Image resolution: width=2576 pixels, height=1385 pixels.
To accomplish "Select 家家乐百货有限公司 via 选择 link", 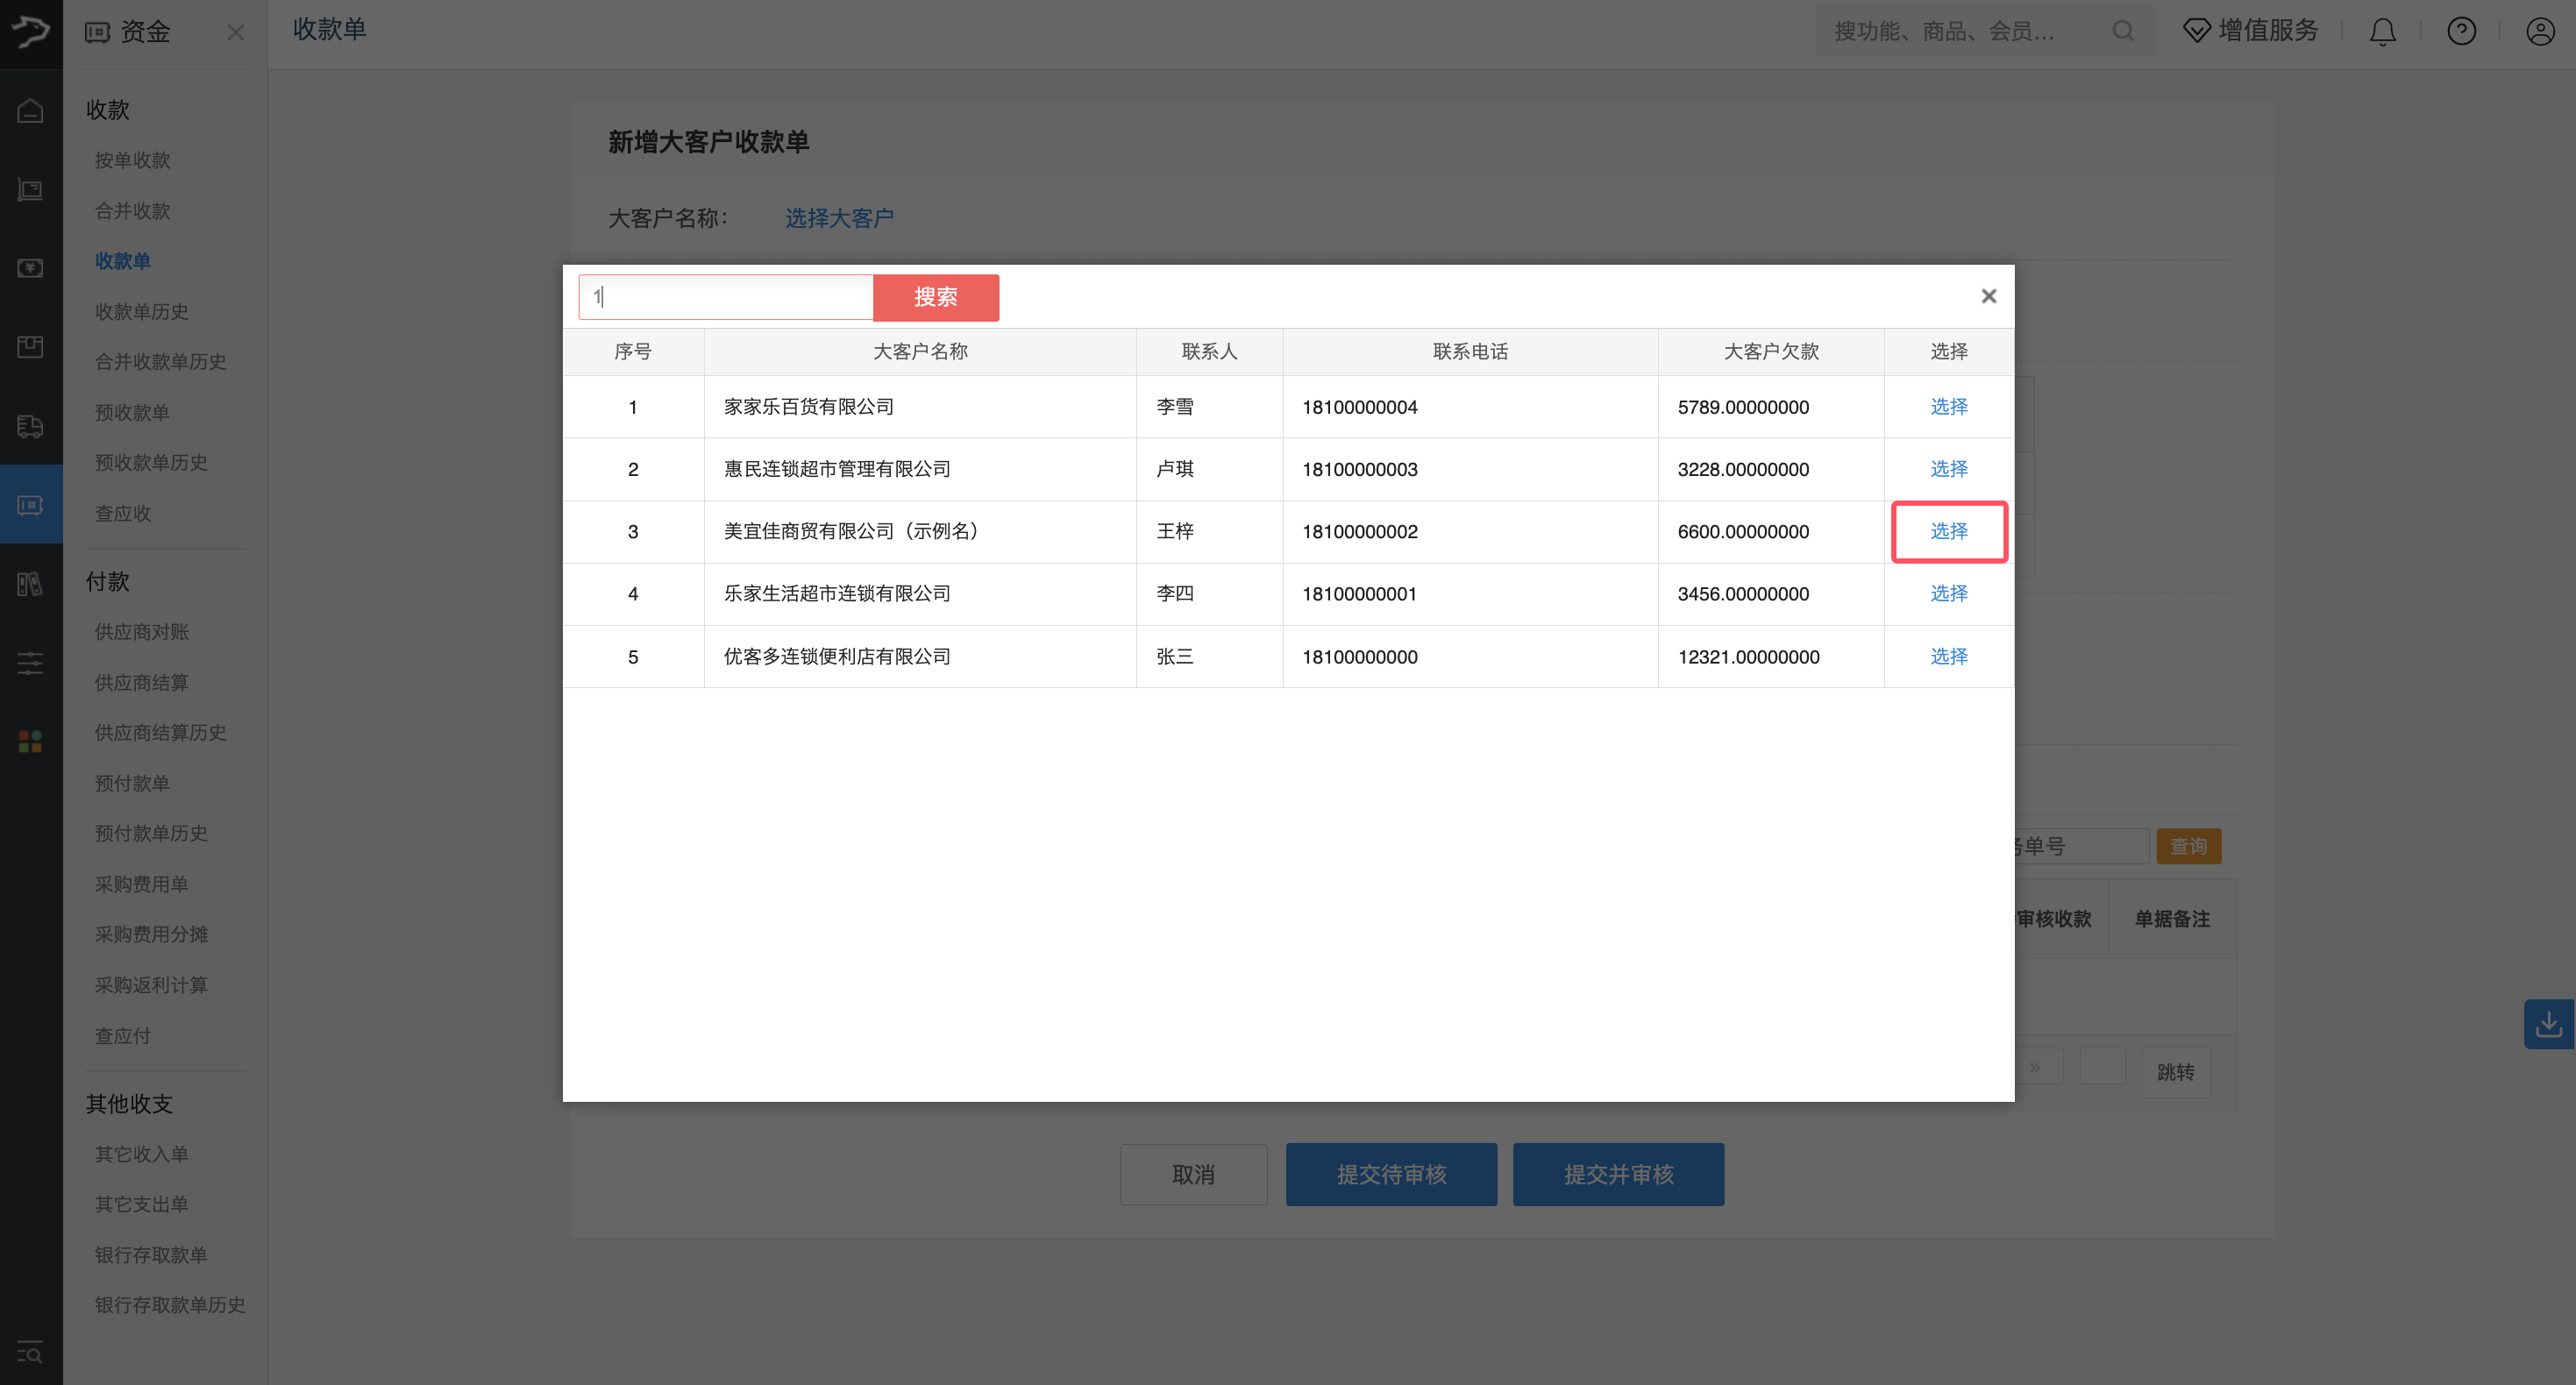I will 1948,407.
